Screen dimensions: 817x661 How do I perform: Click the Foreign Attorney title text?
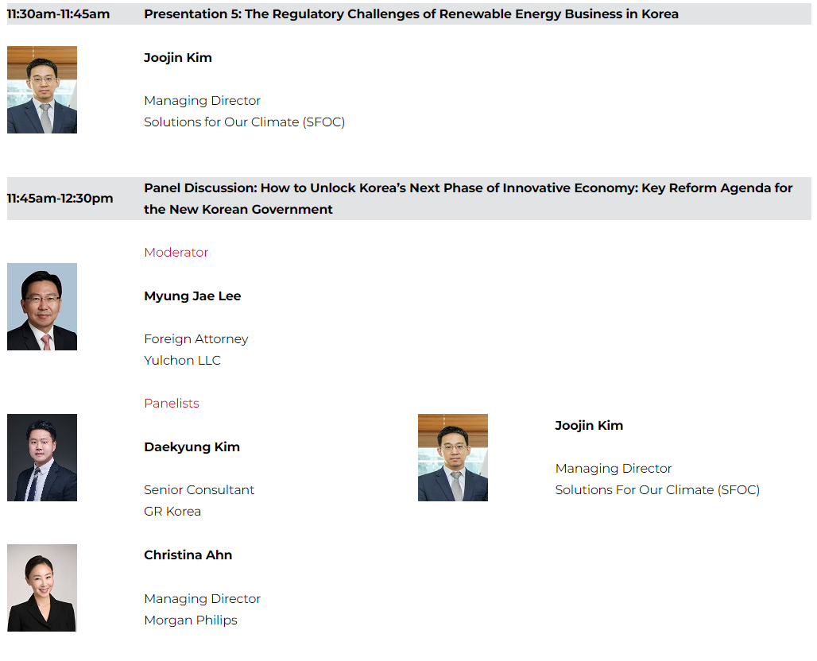pos(196,339)
